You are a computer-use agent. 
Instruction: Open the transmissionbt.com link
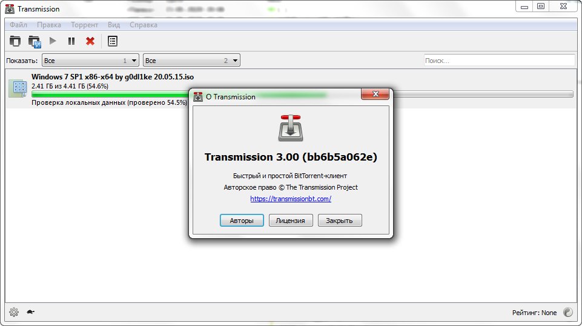pyautogui.click(x=291, y=199)
